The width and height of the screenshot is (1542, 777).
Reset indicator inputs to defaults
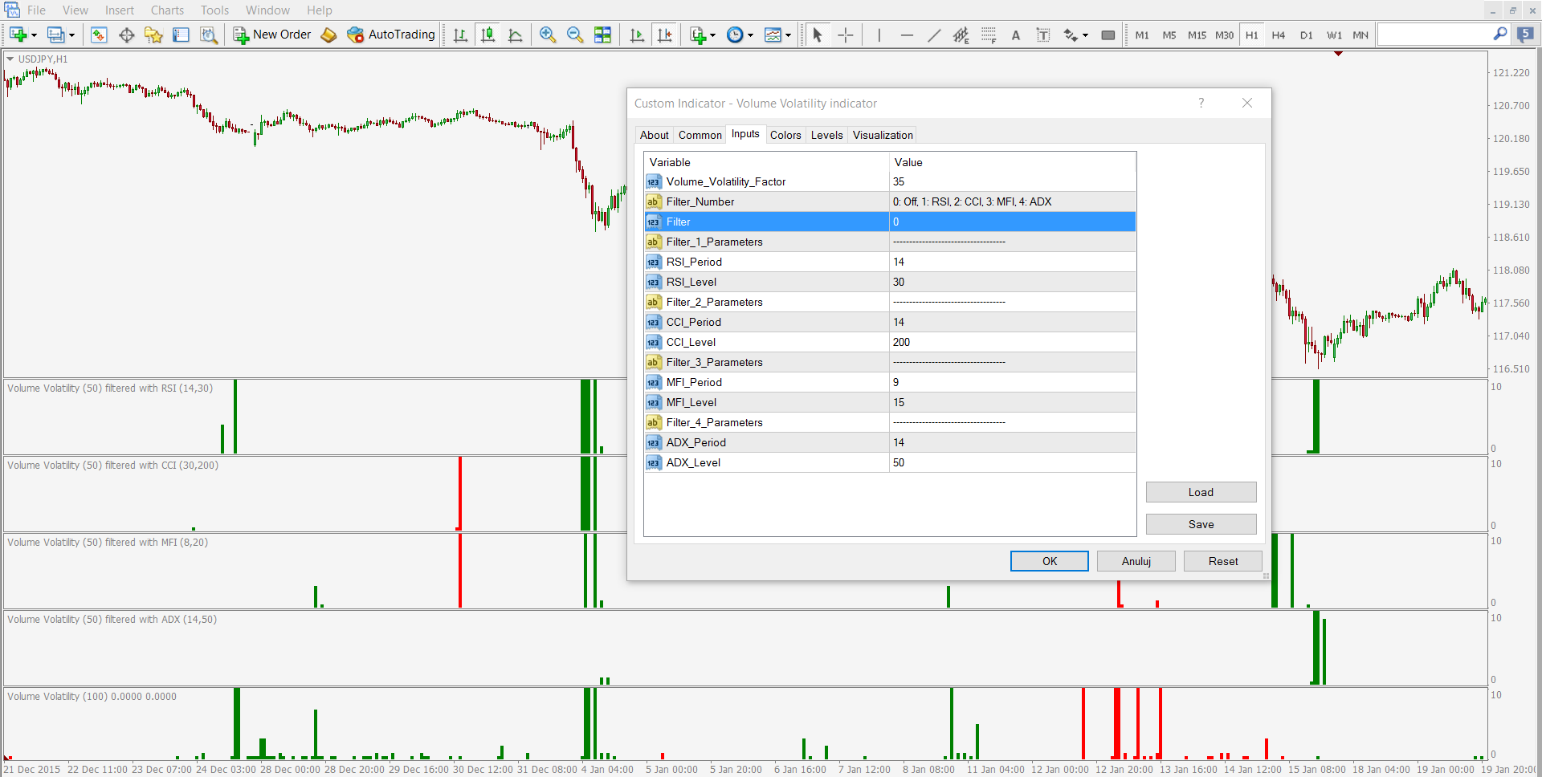[1223, 561]
